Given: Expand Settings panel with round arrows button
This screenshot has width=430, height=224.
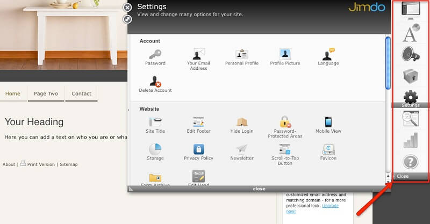Looking at the screenshot, I should coord(127,19).
